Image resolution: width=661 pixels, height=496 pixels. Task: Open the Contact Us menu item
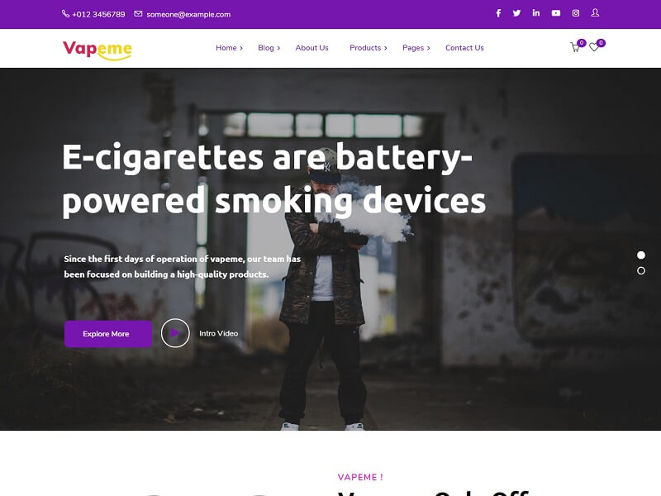(x=464, y=48)
